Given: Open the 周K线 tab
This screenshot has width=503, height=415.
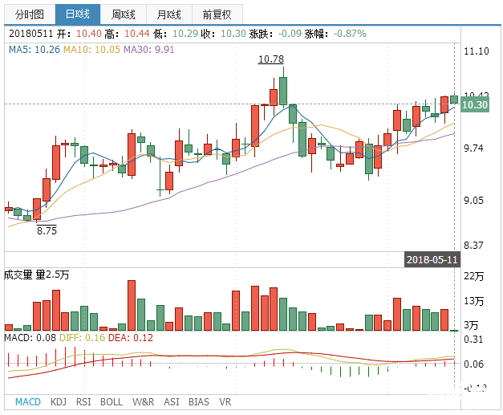Looking at the screenshot, I should (x=124, y=14).
